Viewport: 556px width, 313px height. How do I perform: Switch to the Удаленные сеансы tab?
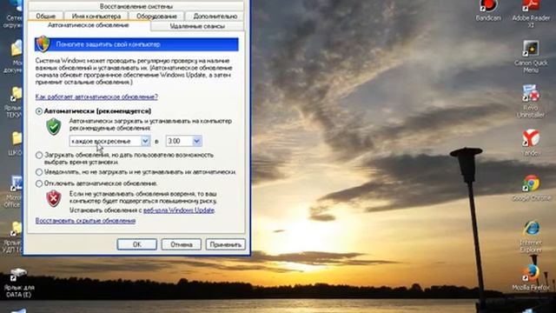(x=197, y=26)
